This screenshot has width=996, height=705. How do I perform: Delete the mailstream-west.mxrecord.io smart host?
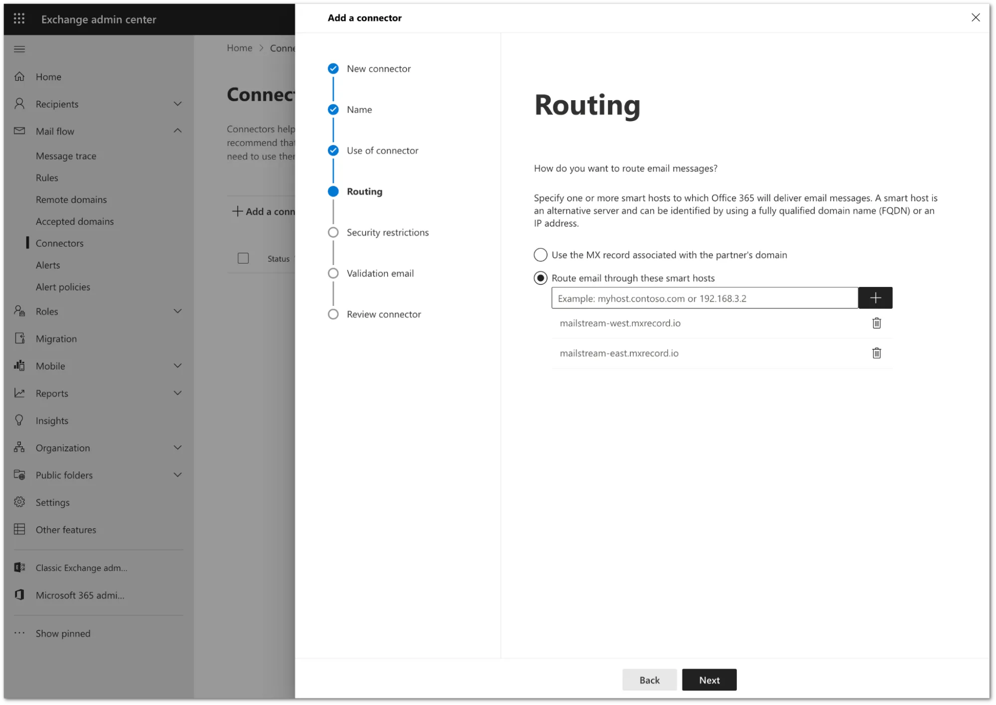[876, 323]
